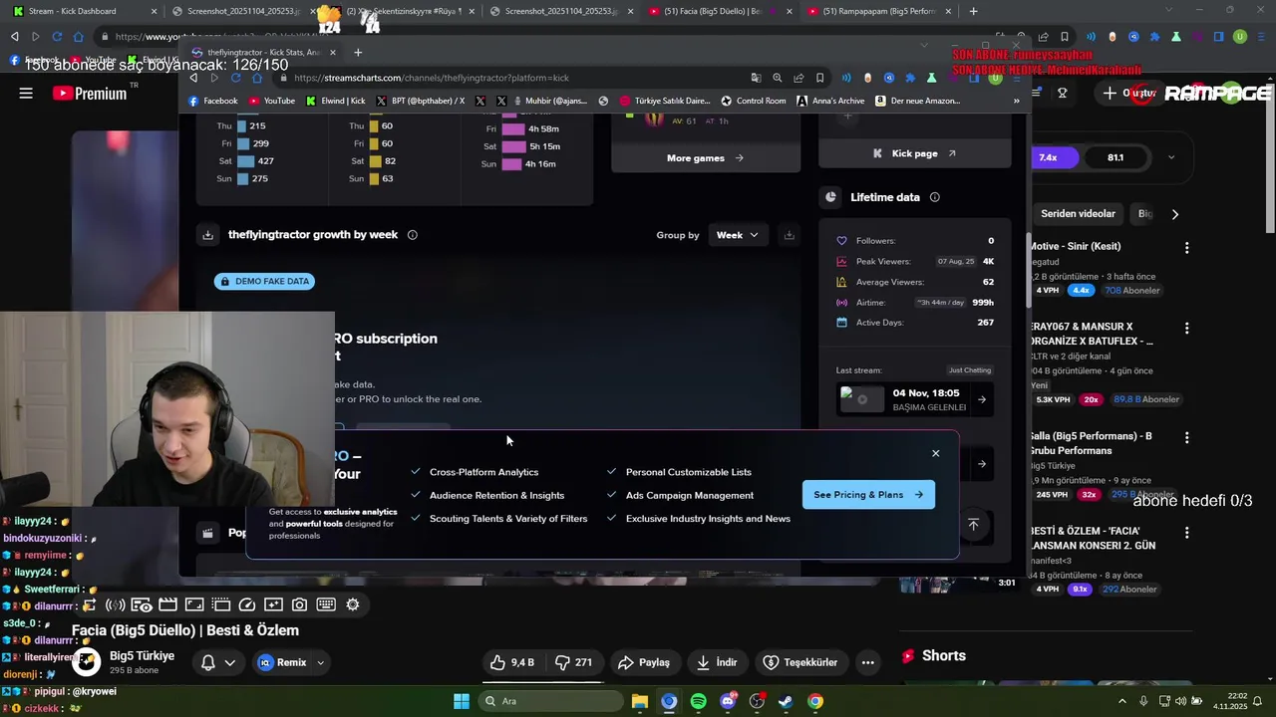Screen dimensions: 1276x717
Task: Open more actions three-dot menu
Action: [868, 662]
